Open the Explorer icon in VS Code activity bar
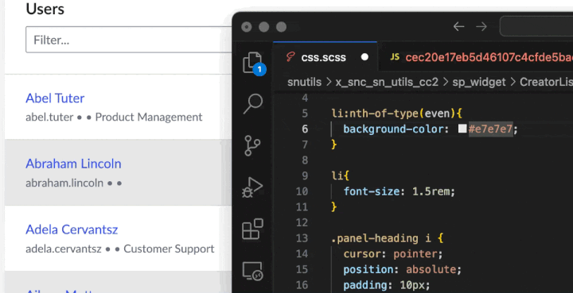The width and height of the screenshot is (573, 293). click(x=252, y=63)
